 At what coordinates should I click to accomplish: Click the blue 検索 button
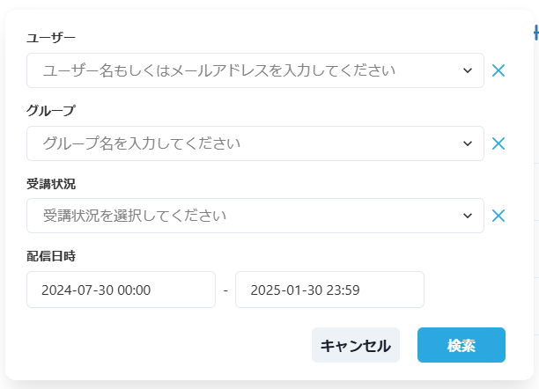[461, 345]
